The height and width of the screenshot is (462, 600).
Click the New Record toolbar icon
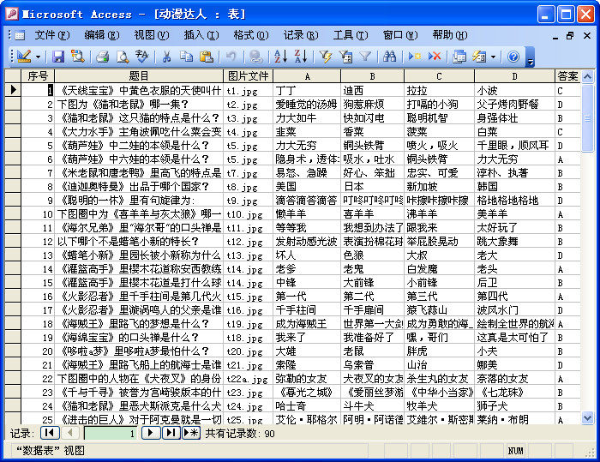coord(414,57)
